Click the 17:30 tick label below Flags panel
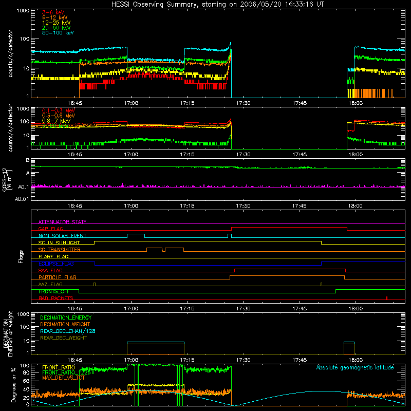 coord(243,309)
